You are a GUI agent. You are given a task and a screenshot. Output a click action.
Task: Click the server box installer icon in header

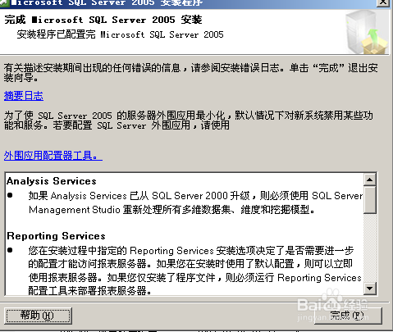[x=367, y=32]
